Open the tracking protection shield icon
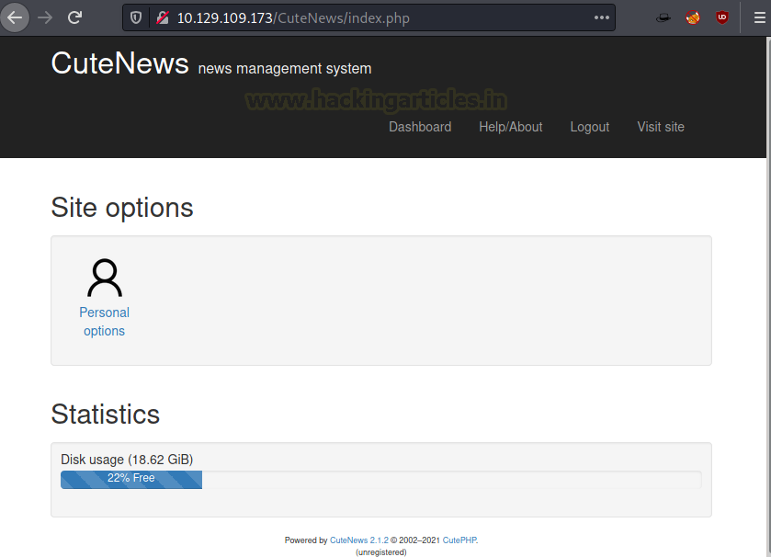The height and width of the screenshot is (557, 771). [136, 18]
